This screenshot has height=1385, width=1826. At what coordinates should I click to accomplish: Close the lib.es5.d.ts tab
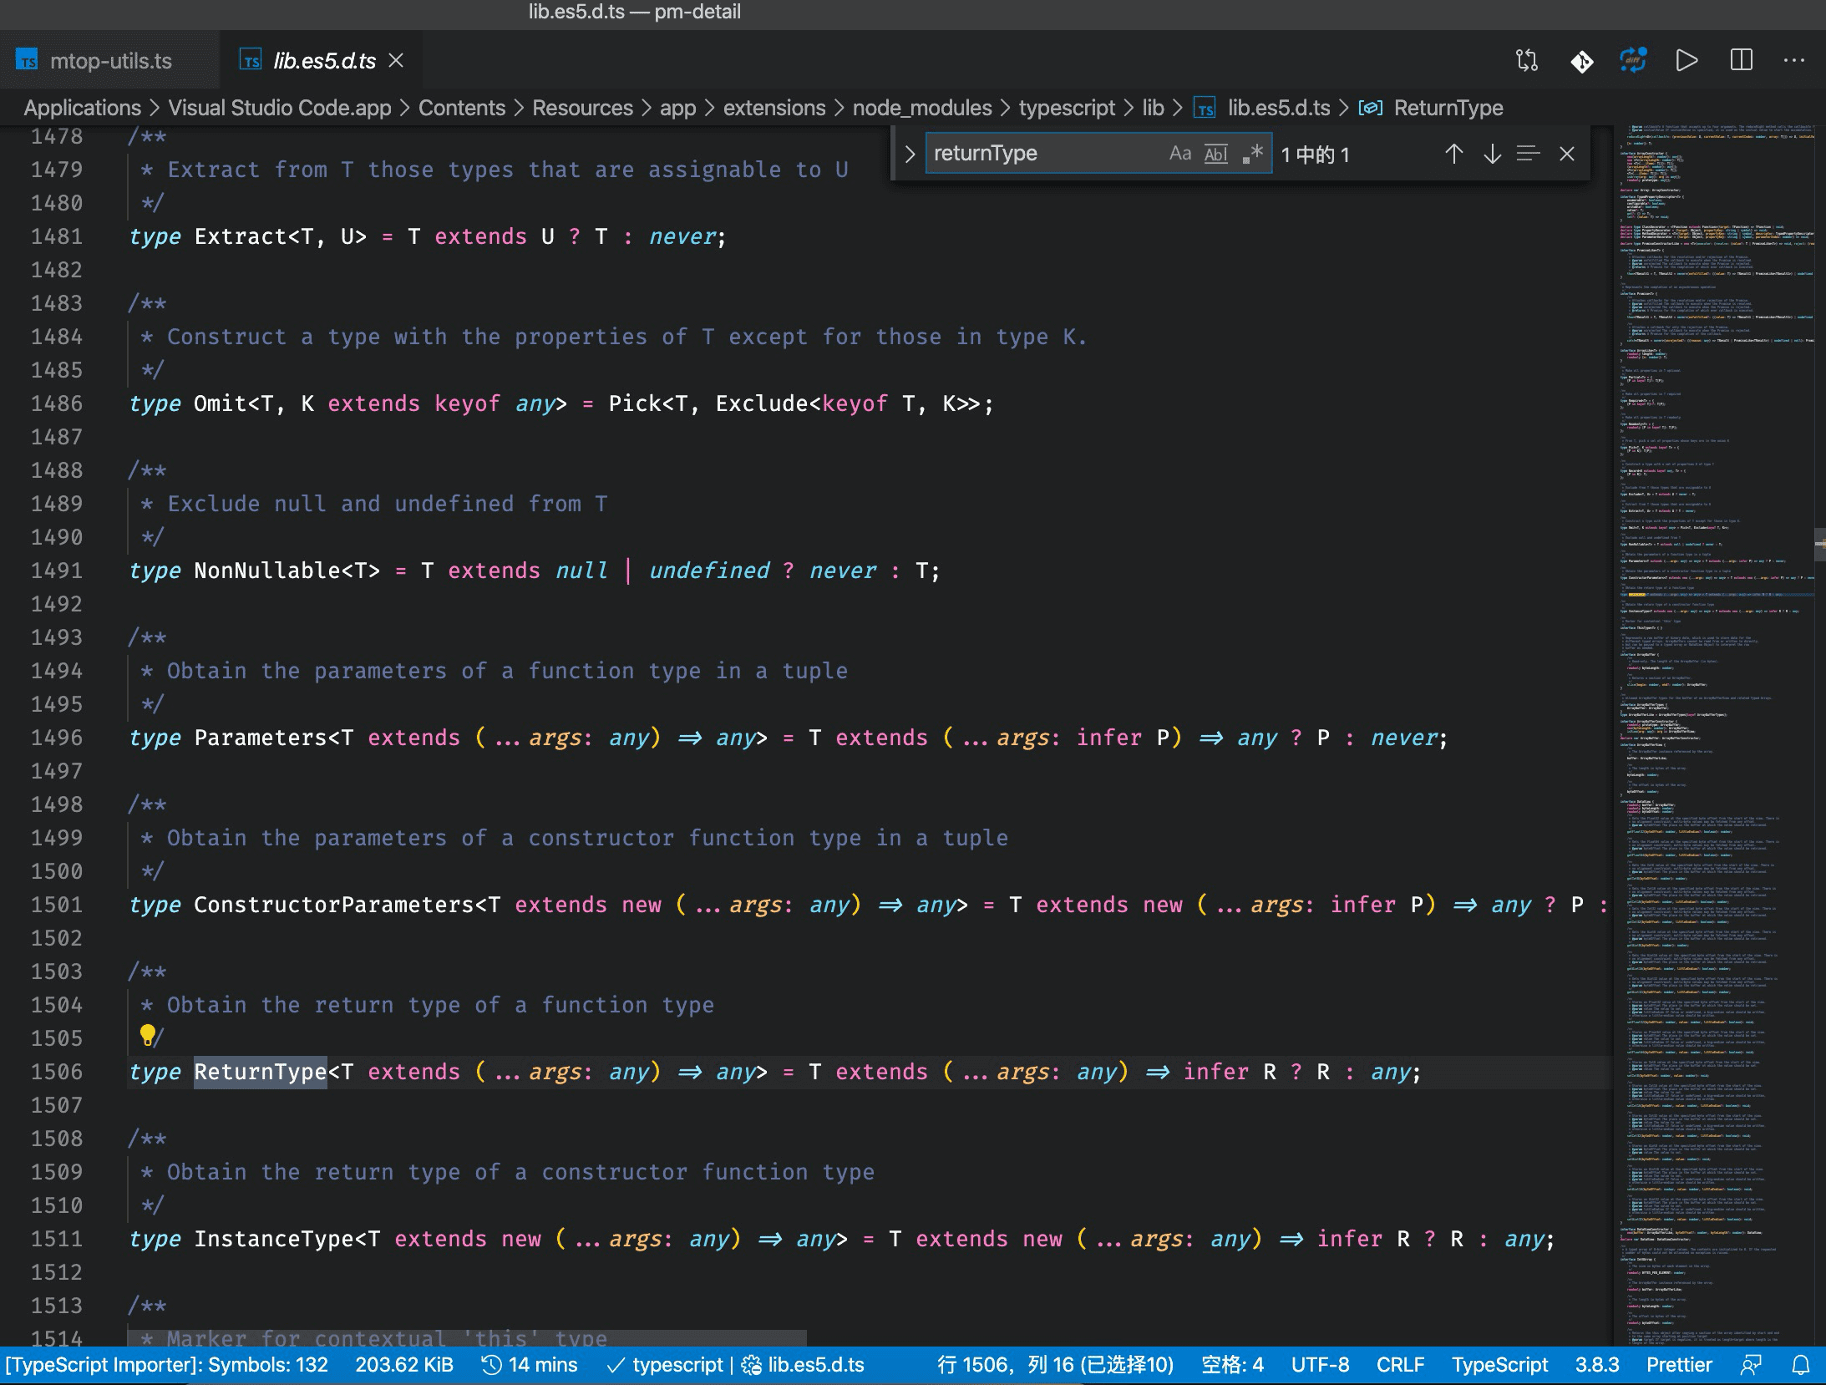coord(397,60)
